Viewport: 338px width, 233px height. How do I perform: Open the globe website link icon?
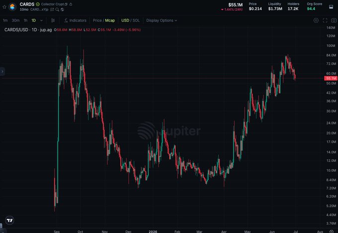tap(62, 9)
